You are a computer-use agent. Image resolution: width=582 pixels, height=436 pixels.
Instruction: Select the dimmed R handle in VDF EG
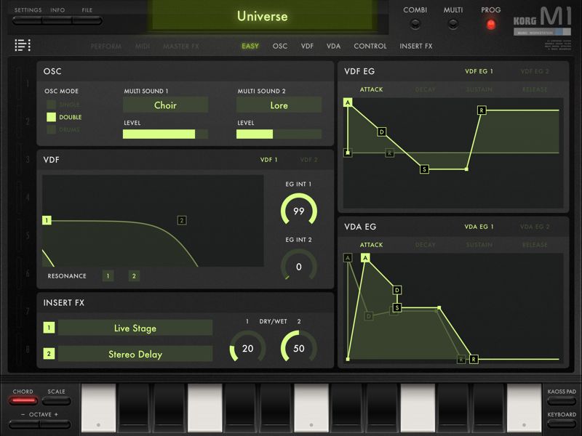click(389, 153)
